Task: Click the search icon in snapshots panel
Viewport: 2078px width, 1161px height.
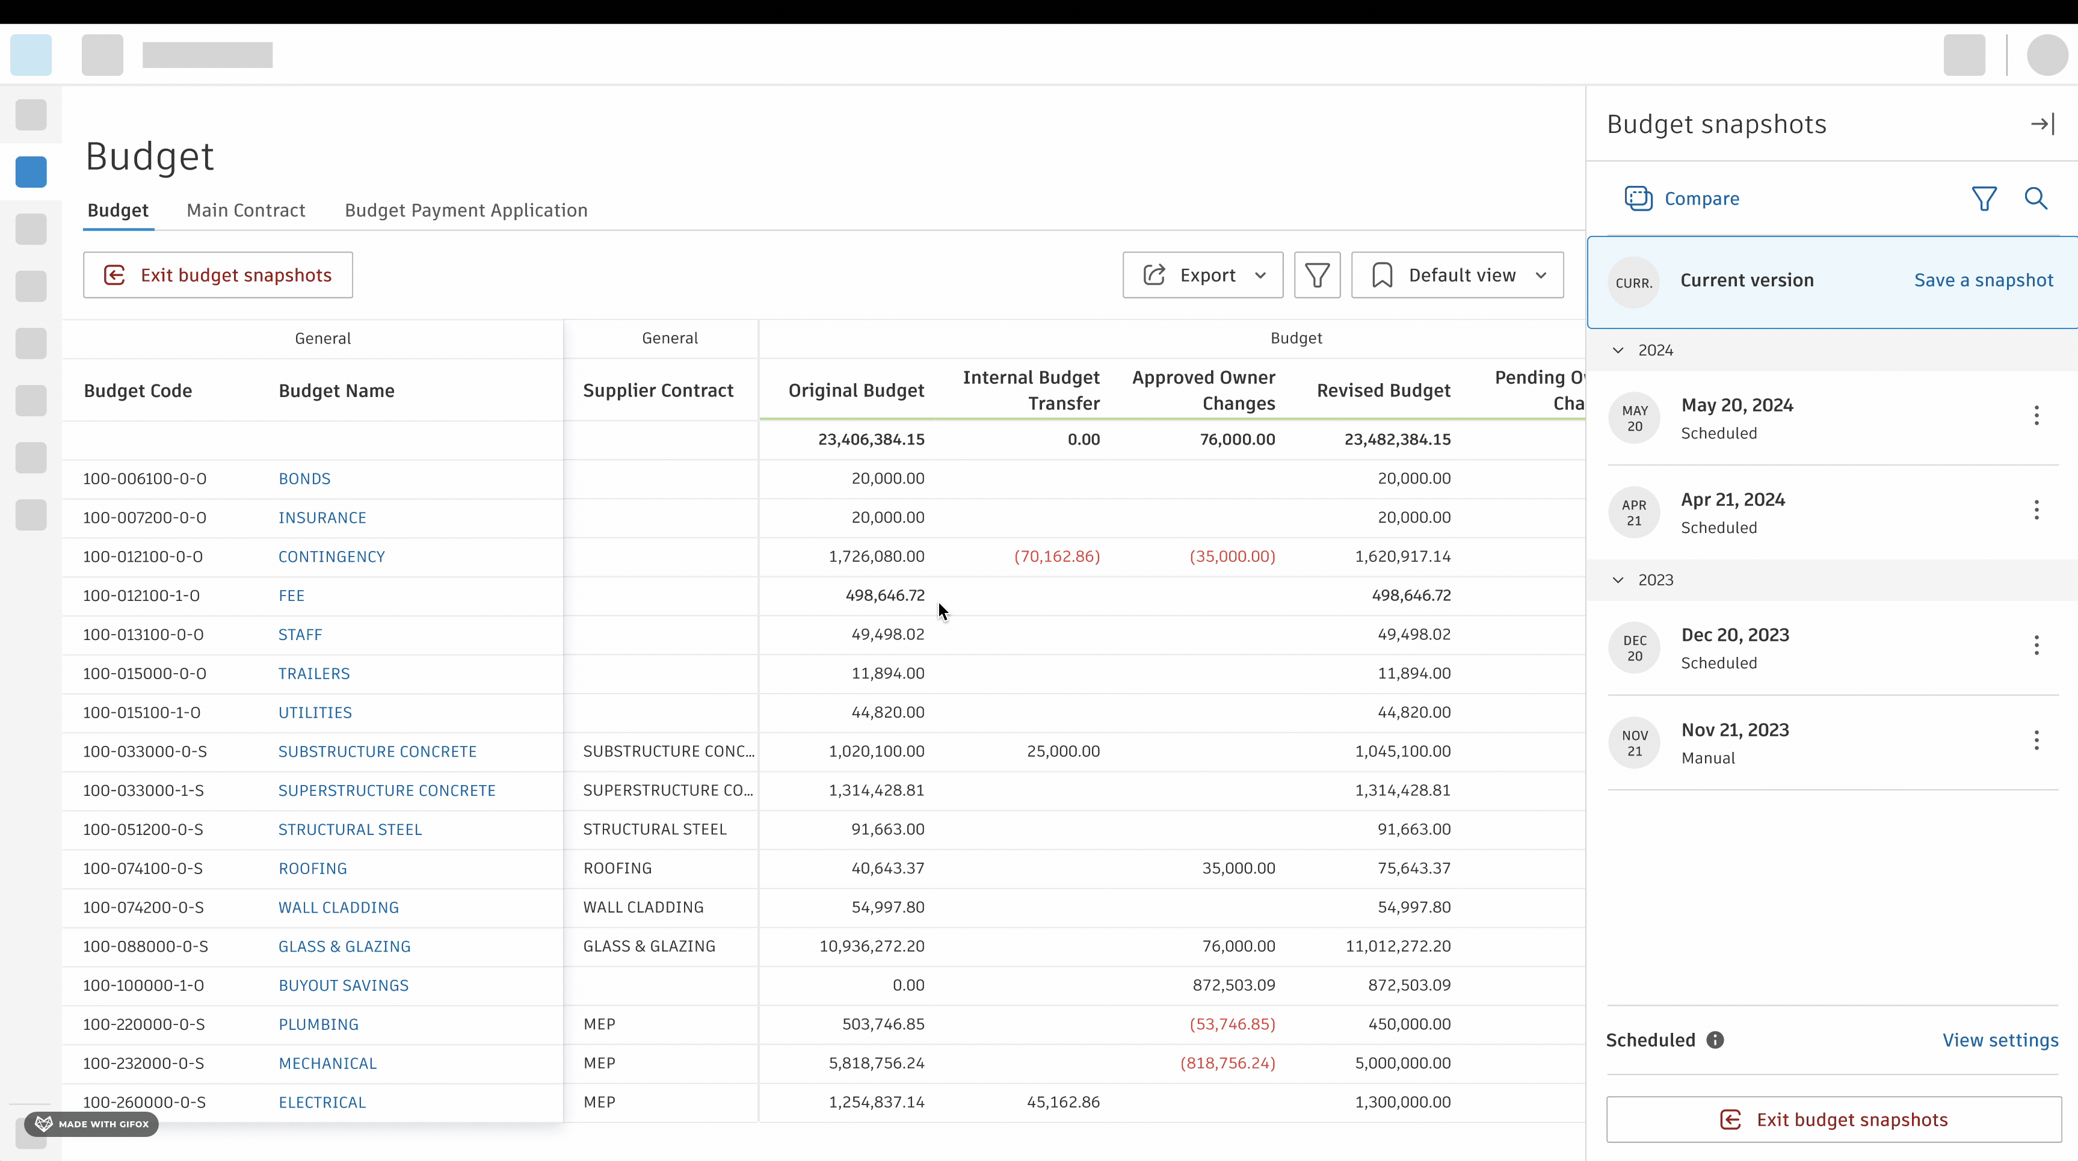Action: coord(2035,199)
